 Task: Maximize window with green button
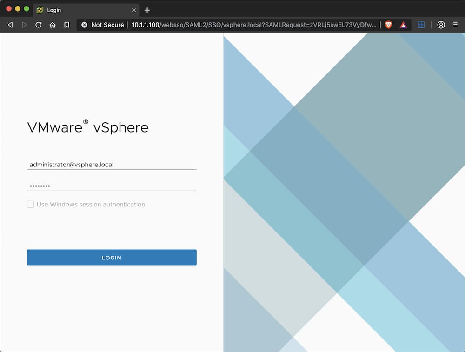(27, 8)
